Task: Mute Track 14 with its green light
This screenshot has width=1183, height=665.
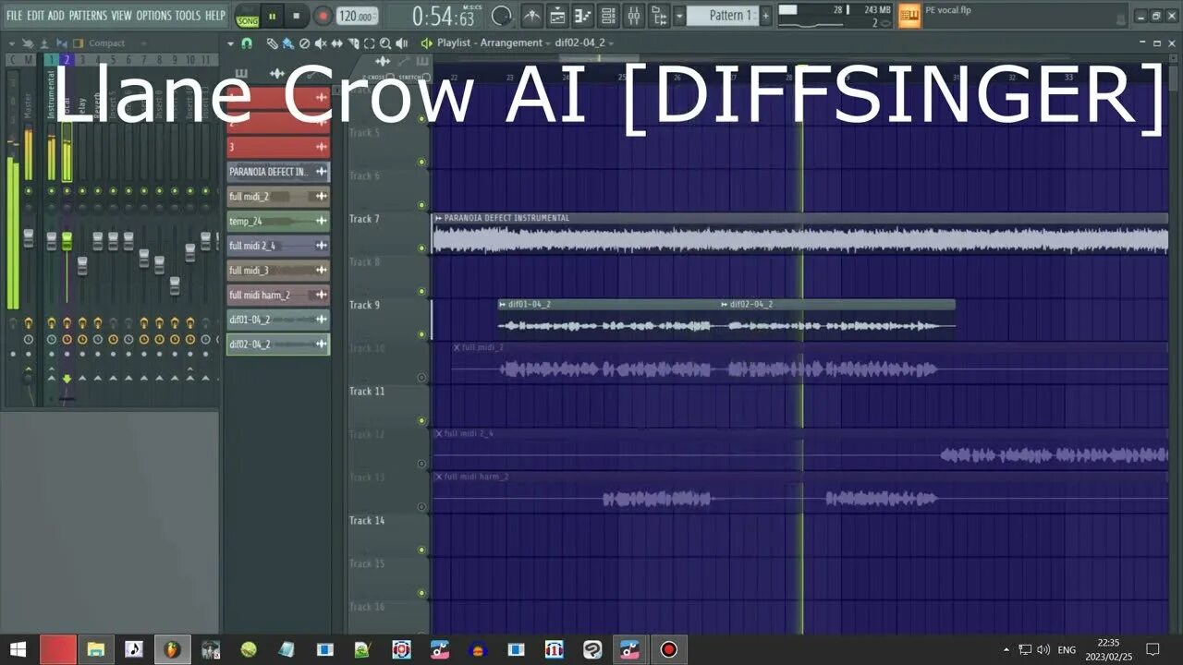Action: click(x=422, y=550)
